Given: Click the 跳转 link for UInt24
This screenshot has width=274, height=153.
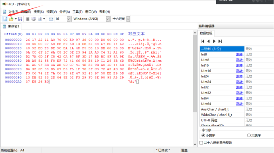Looking at the screenshot, I should click(x=240, y=82).
